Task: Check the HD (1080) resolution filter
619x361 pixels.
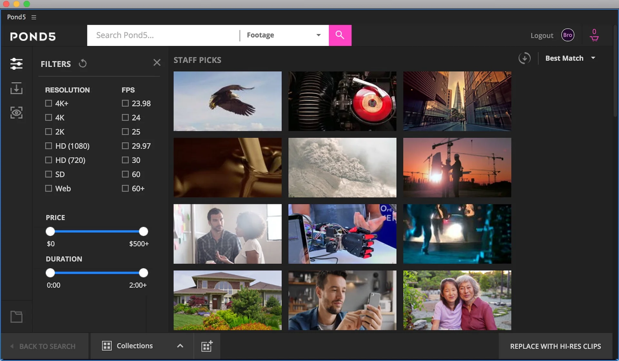Action: coord(49,146)
